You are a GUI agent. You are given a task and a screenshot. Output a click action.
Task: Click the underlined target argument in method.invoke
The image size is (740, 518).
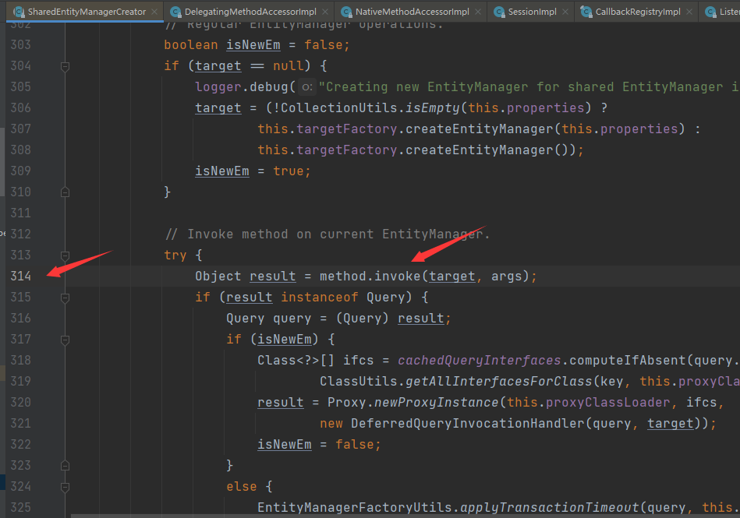(452, 276)
